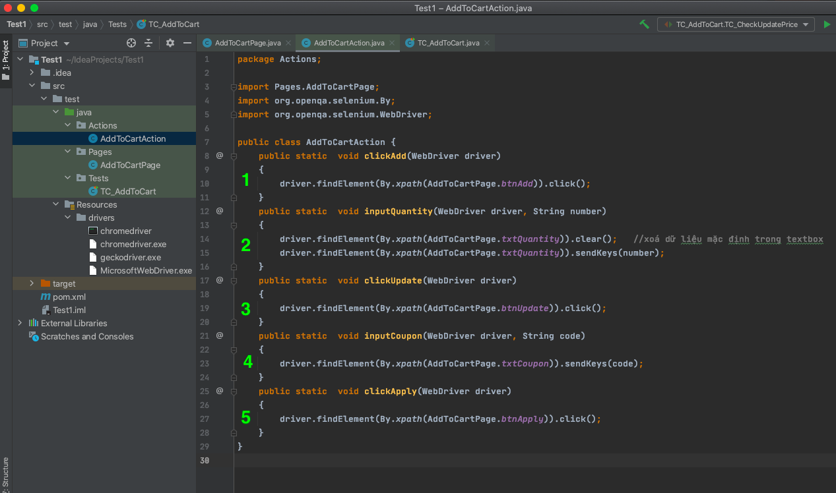Click gutter annotation icon beside inputCoupon method

click(x=220, y=335)
